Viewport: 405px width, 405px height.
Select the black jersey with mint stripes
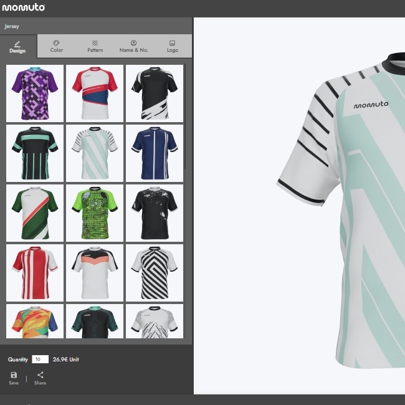click(x=35, y=153)
